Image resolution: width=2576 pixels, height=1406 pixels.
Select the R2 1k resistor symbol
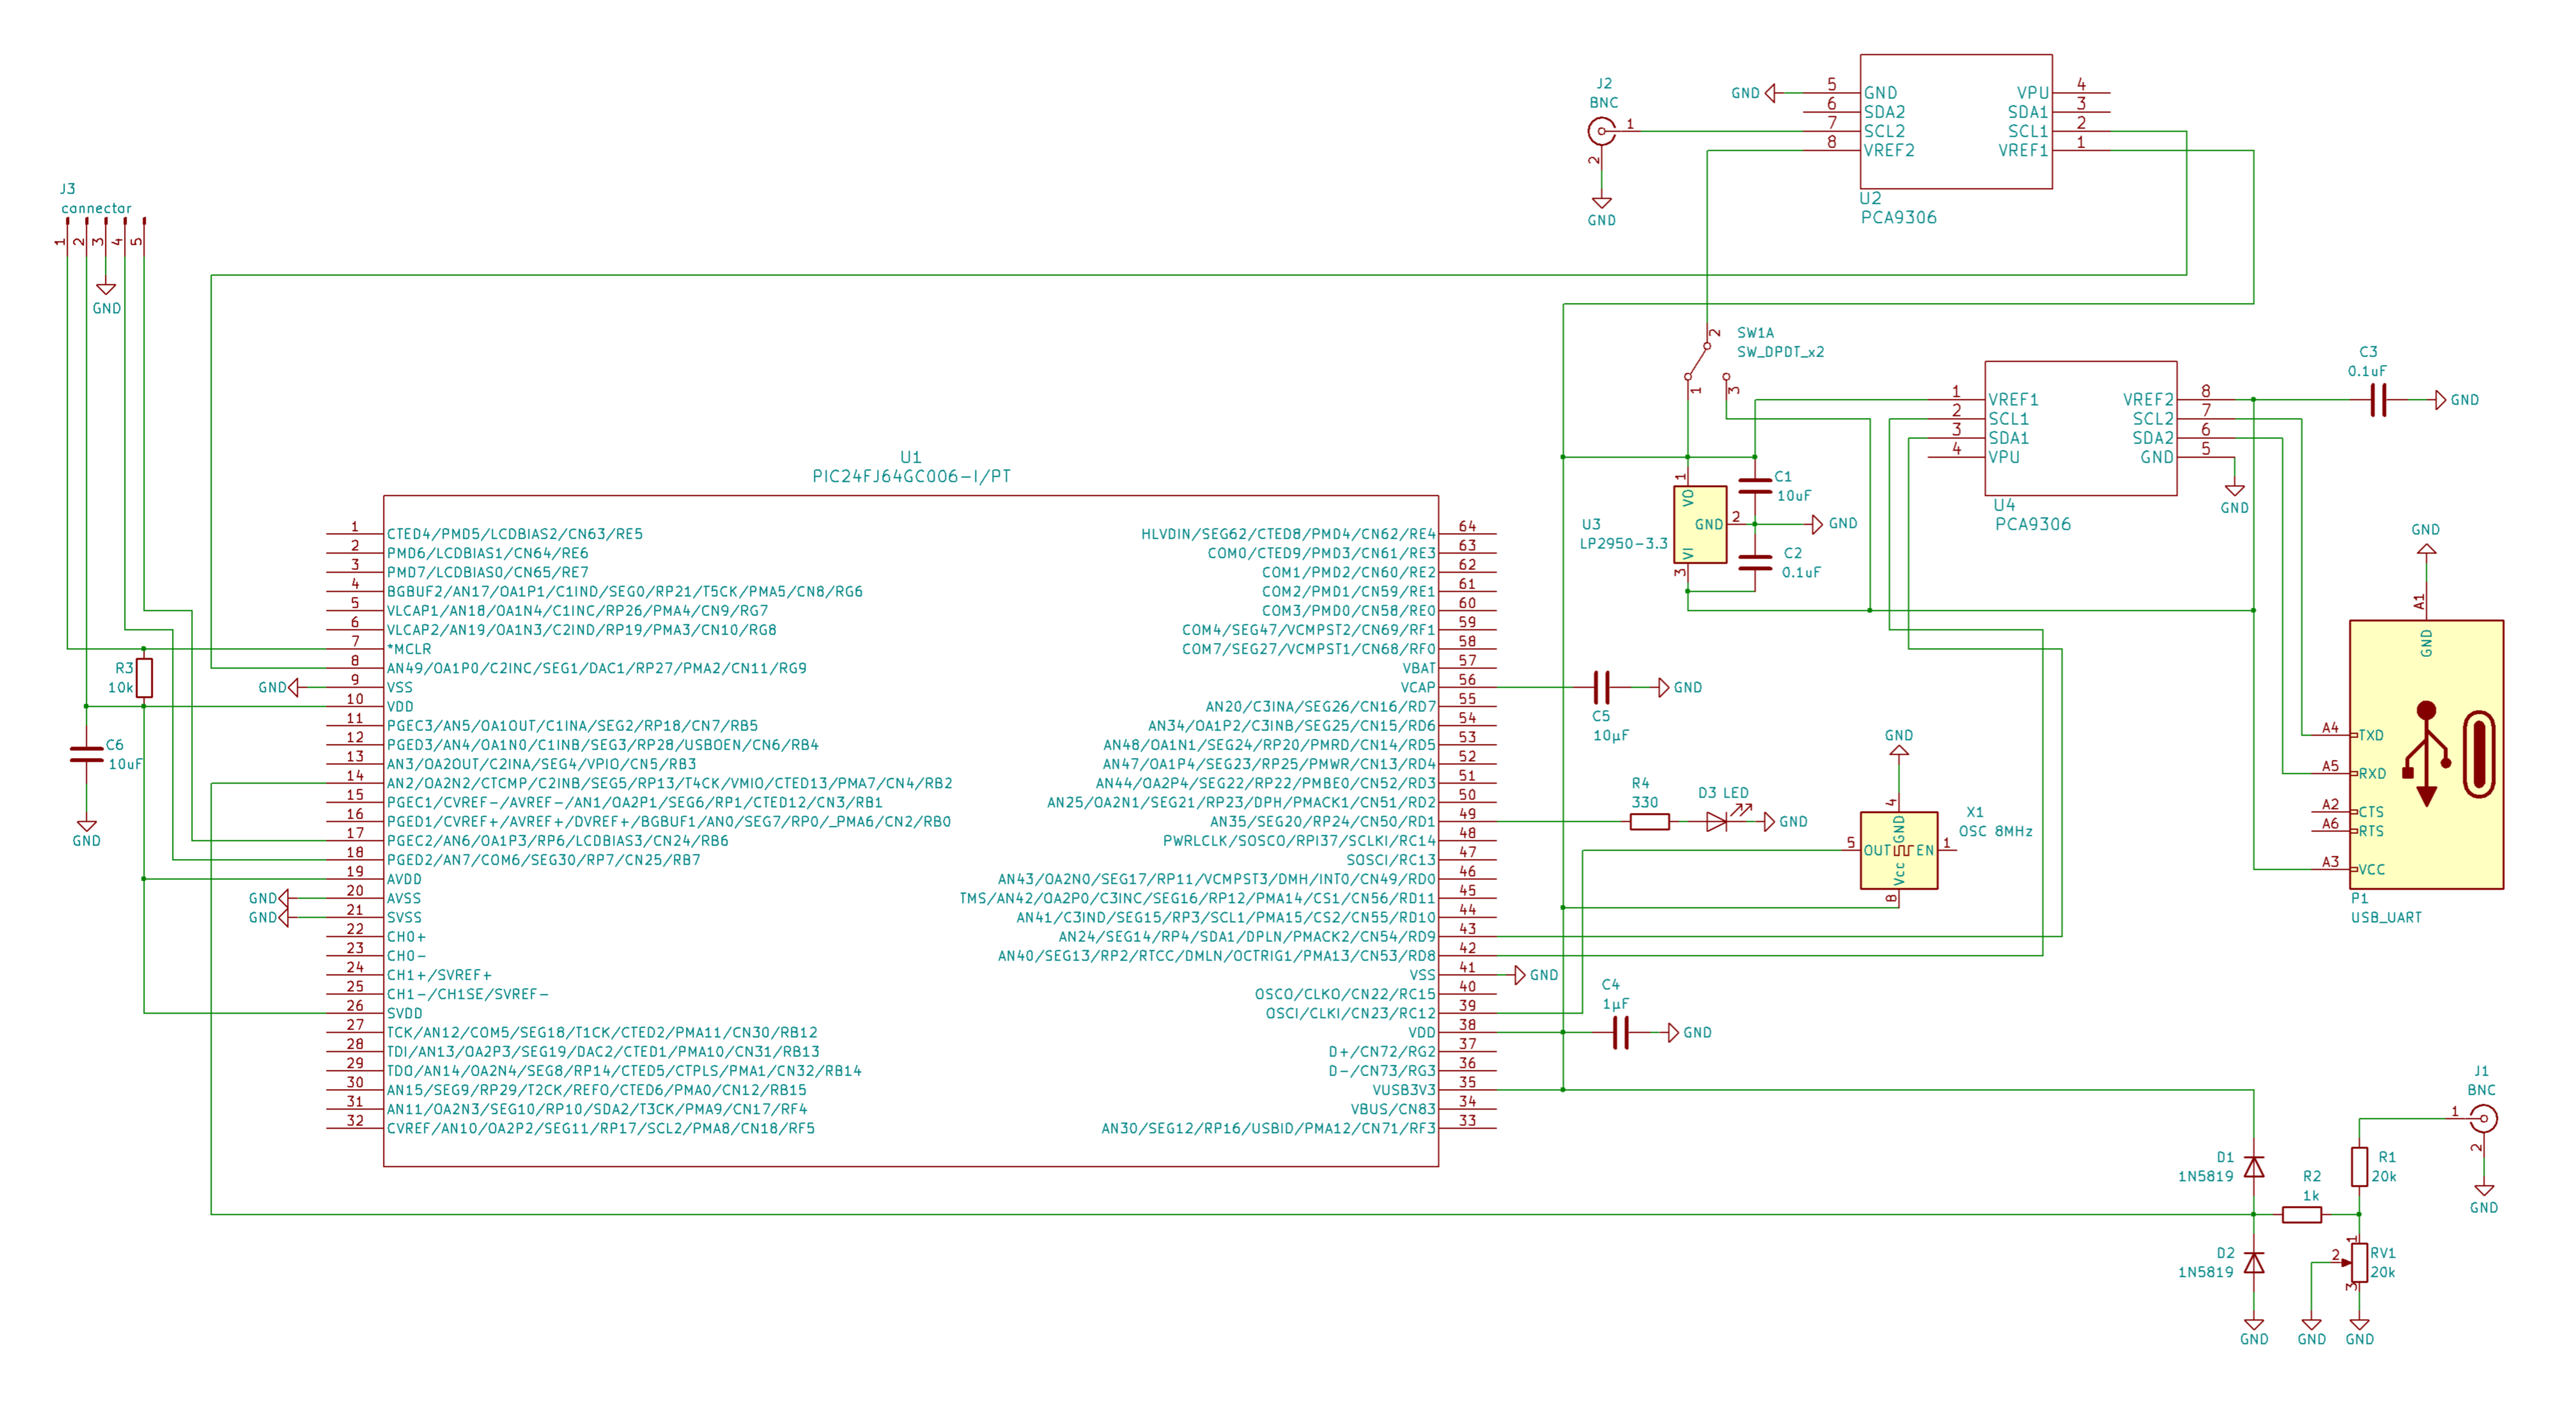pyautogui.click(x=2301, y=1214)
